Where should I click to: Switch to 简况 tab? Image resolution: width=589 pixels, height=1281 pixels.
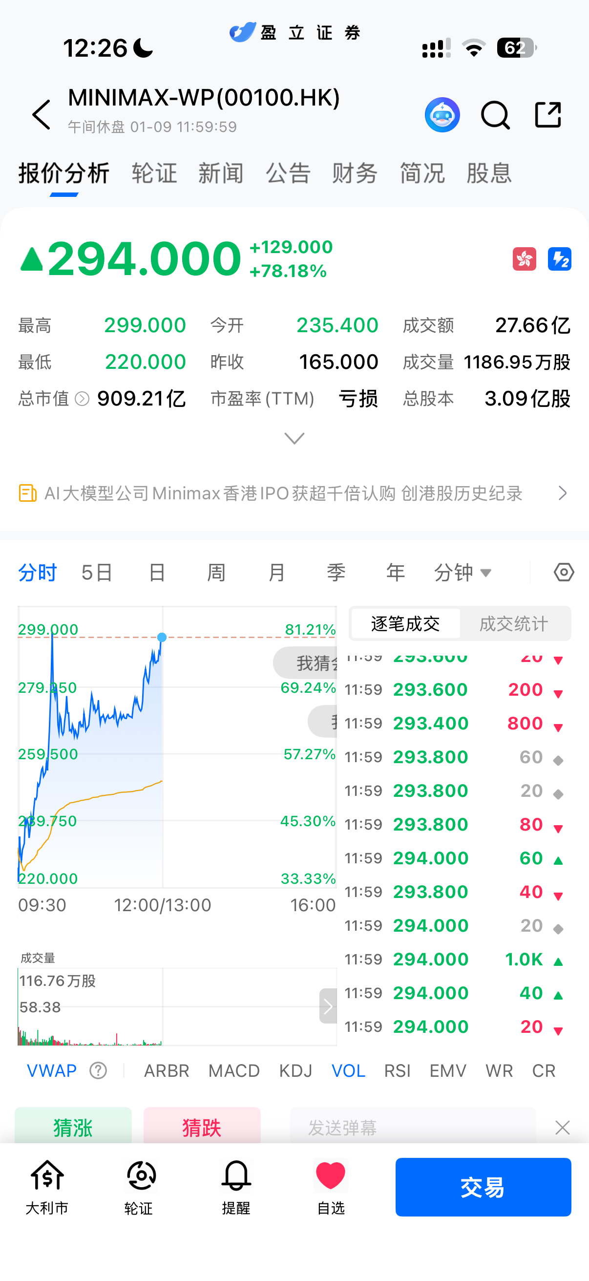pyautogui.click(x=422, y=173)
